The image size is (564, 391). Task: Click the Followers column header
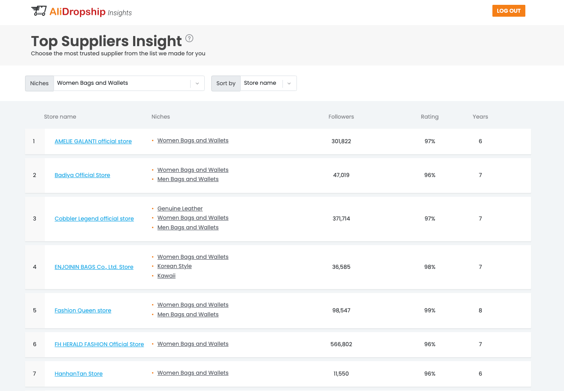[341, 116]
